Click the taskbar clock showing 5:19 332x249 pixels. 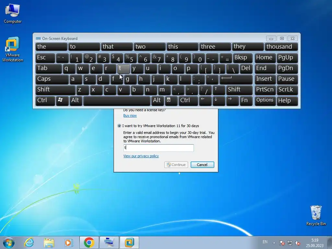point(314,243)
